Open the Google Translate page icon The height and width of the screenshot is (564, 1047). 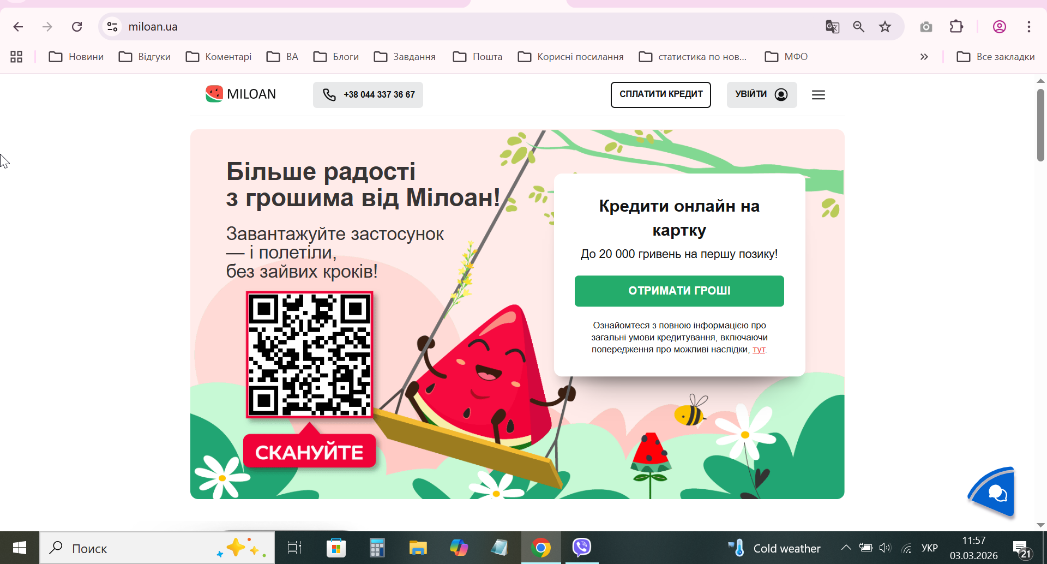832,27
